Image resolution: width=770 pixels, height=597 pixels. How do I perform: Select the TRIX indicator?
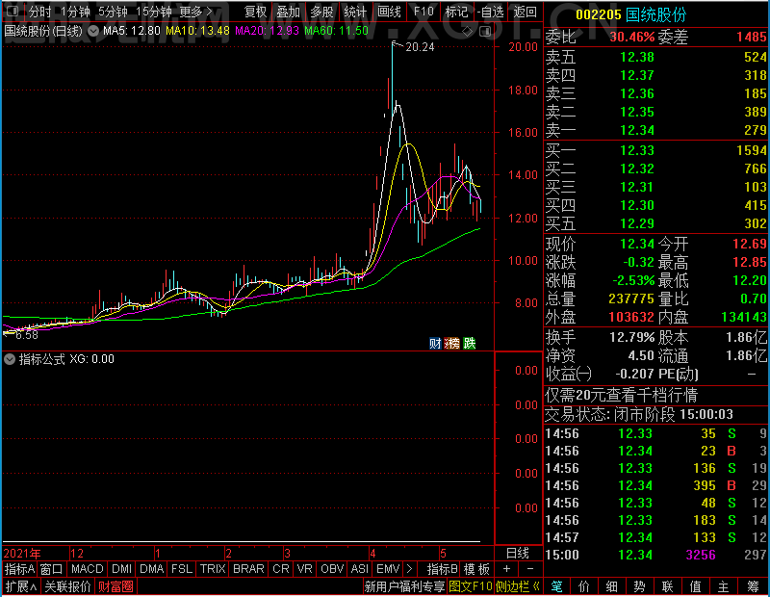[213, 569]
